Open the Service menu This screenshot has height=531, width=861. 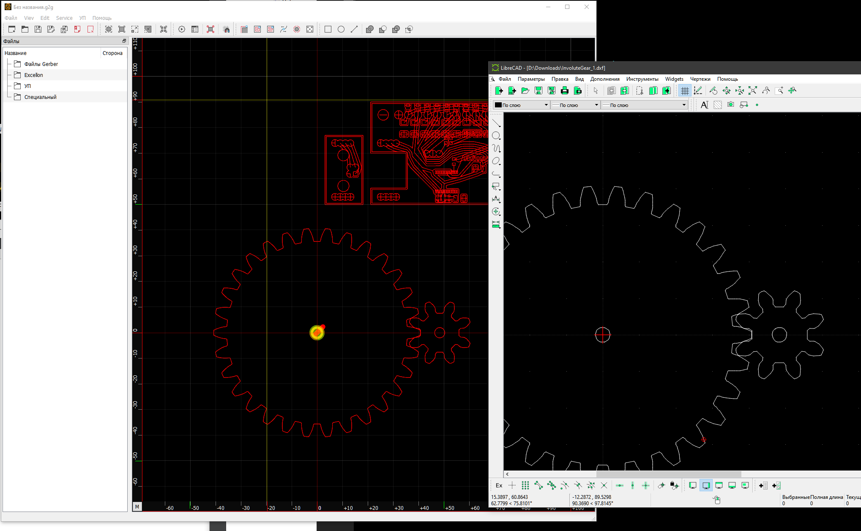(x=64, y=18)
